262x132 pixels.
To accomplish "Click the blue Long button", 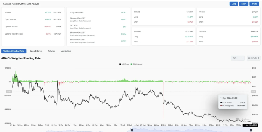I will [234, 4].
